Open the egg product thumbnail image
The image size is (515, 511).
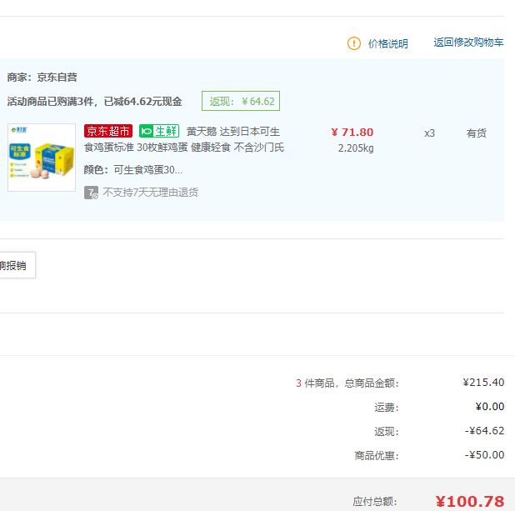42,158
